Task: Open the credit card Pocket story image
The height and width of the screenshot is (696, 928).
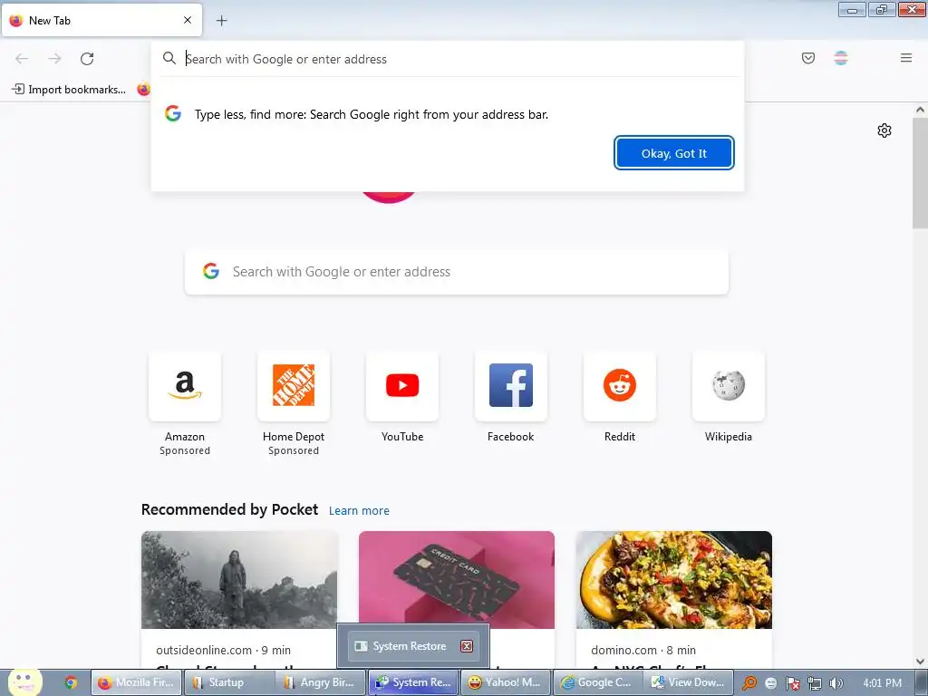Action: coord(457,580)
